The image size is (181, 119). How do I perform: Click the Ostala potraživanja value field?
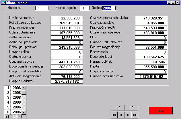click(x=67, y=33)
